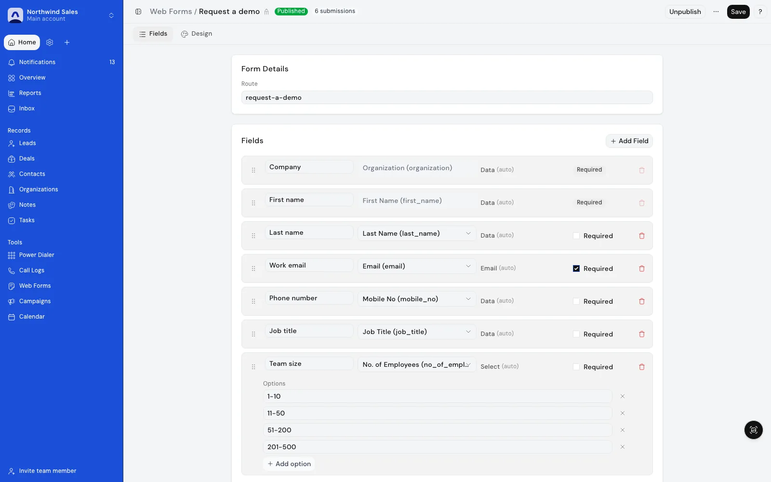Click the plus icon next to Home

[x=67, y=42]
